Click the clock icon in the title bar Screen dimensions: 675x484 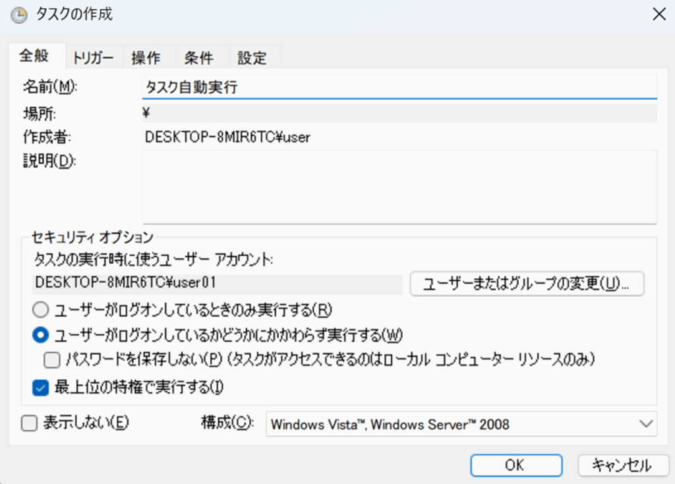[19, 15]
